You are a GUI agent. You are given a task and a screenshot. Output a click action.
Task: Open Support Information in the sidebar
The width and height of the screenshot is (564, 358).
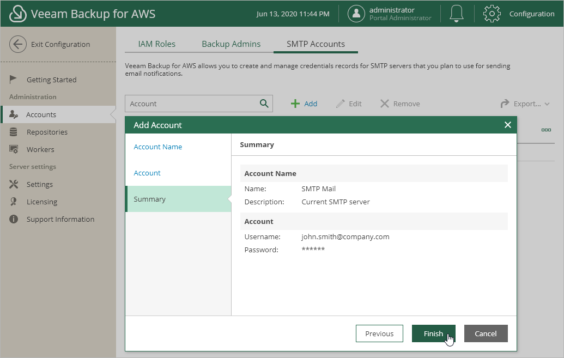60,219
